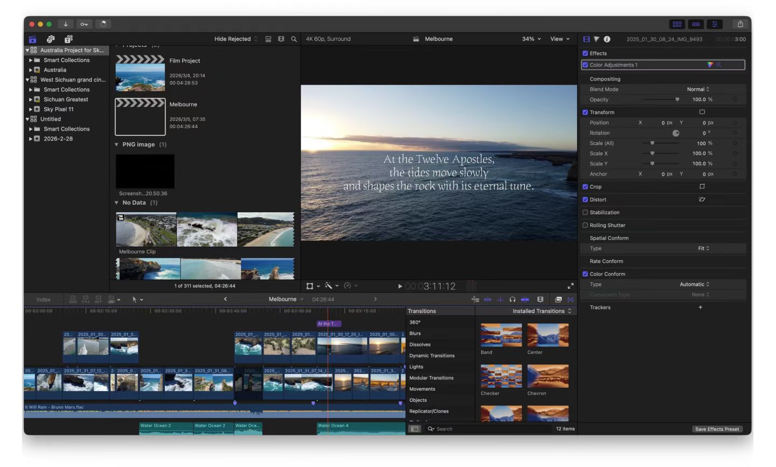
Task: Show the Video inspector filmstrip icon
Action: coord(586,39)
